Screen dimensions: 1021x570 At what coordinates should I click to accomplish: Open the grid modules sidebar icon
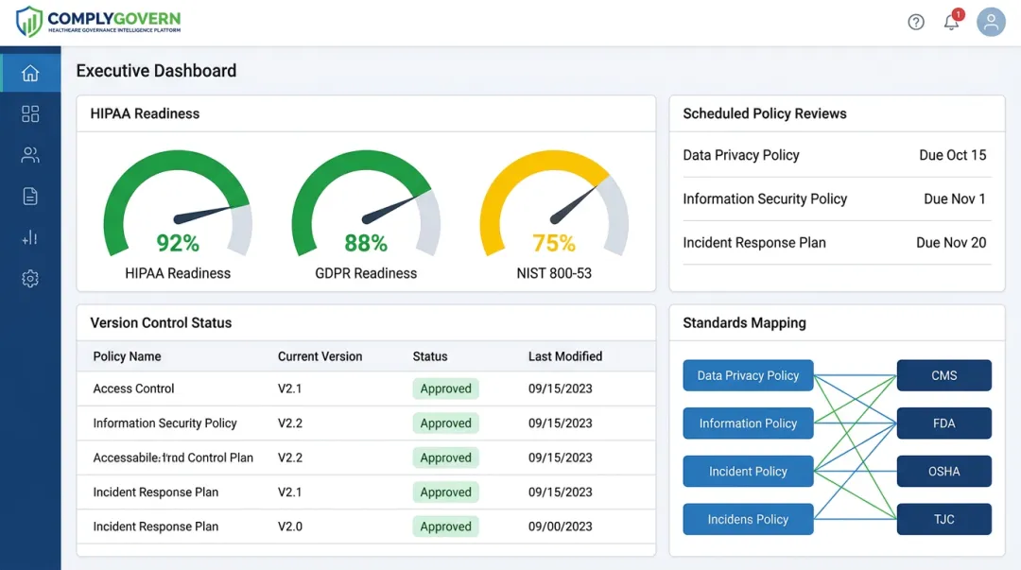[30, 114]
